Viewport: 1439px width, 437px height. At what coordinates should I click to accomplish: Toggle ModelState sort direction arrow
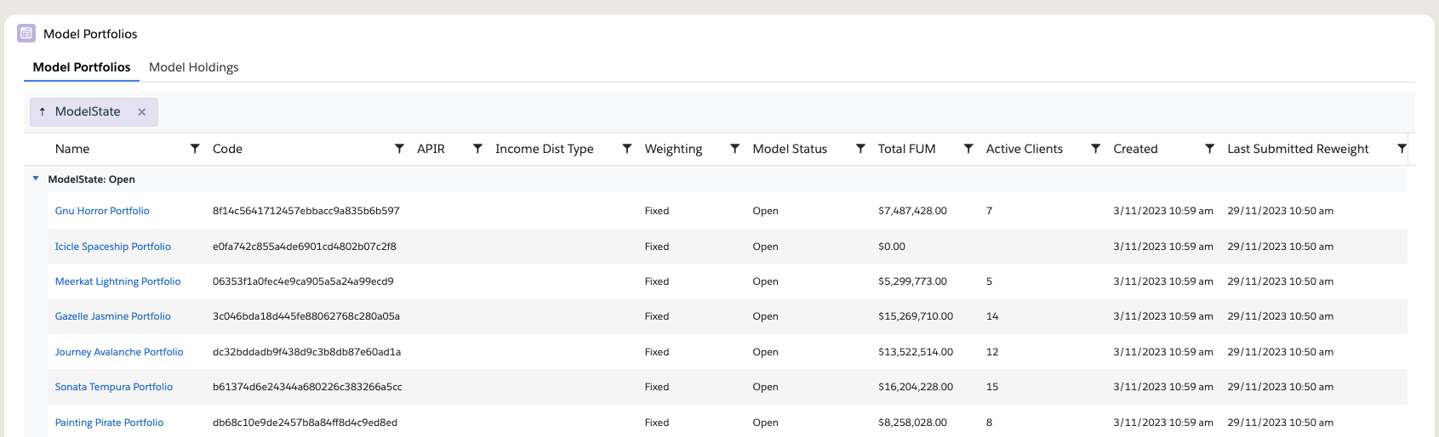(x=43, y=112)
